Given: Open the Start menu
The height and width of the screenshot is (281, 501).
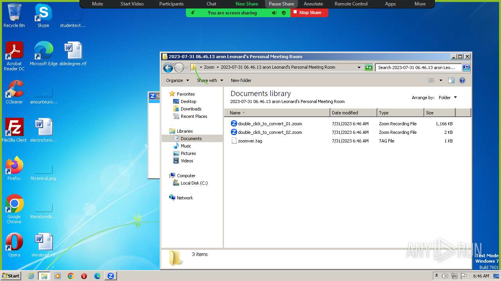Looking at the screenshot, I should point(11,276).
